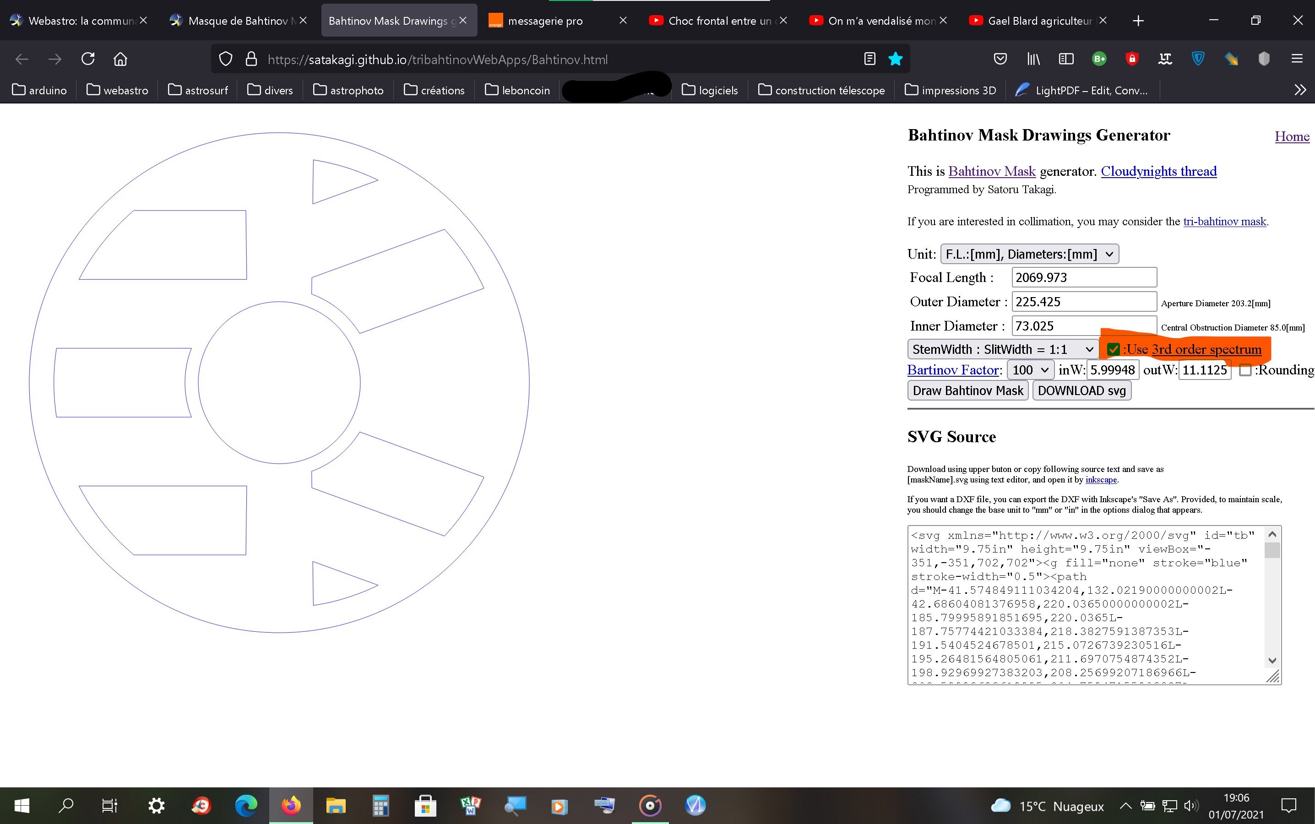Click the Firefox home icon
This screenshot has height=824, width=1315.
[x=120, y=59]
